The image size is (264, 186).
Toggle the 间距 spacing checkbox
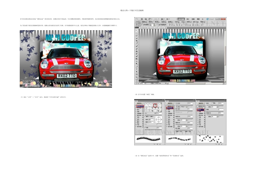click(145, 128)
